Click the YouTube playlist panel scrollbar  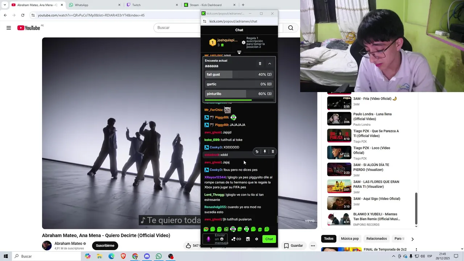416,209
